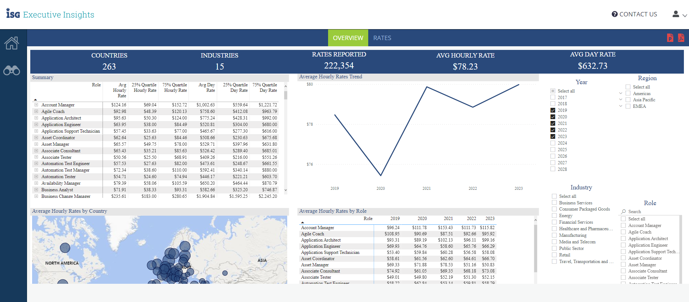Export dashboard to PowerPoint icon
The image size is (689, 302).
click(670, 38)
